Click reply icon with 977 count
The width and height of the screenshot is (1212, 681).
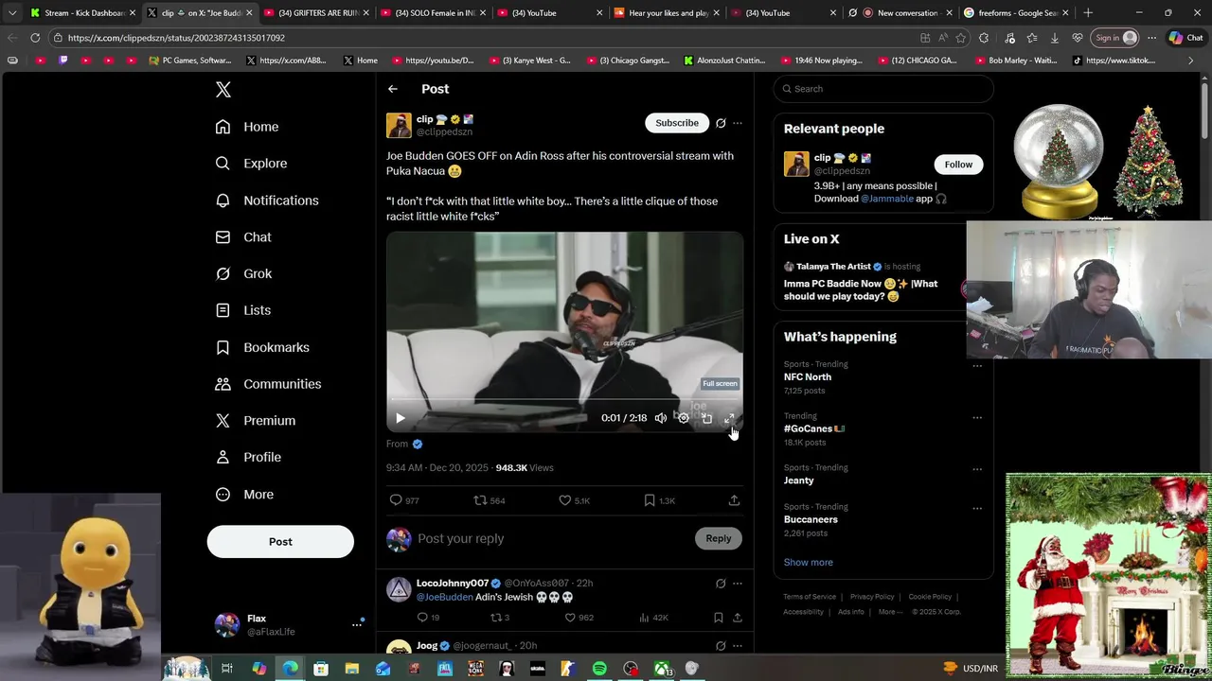tap(404, 500)
